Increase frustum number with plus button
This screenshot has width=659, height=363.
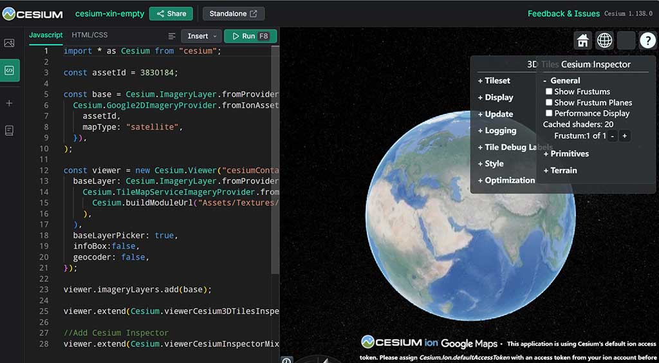click(x=624, y=136)
